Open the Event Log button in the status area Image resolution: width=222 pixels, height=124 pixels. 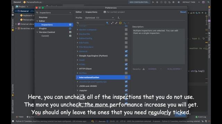pos(201,117)
